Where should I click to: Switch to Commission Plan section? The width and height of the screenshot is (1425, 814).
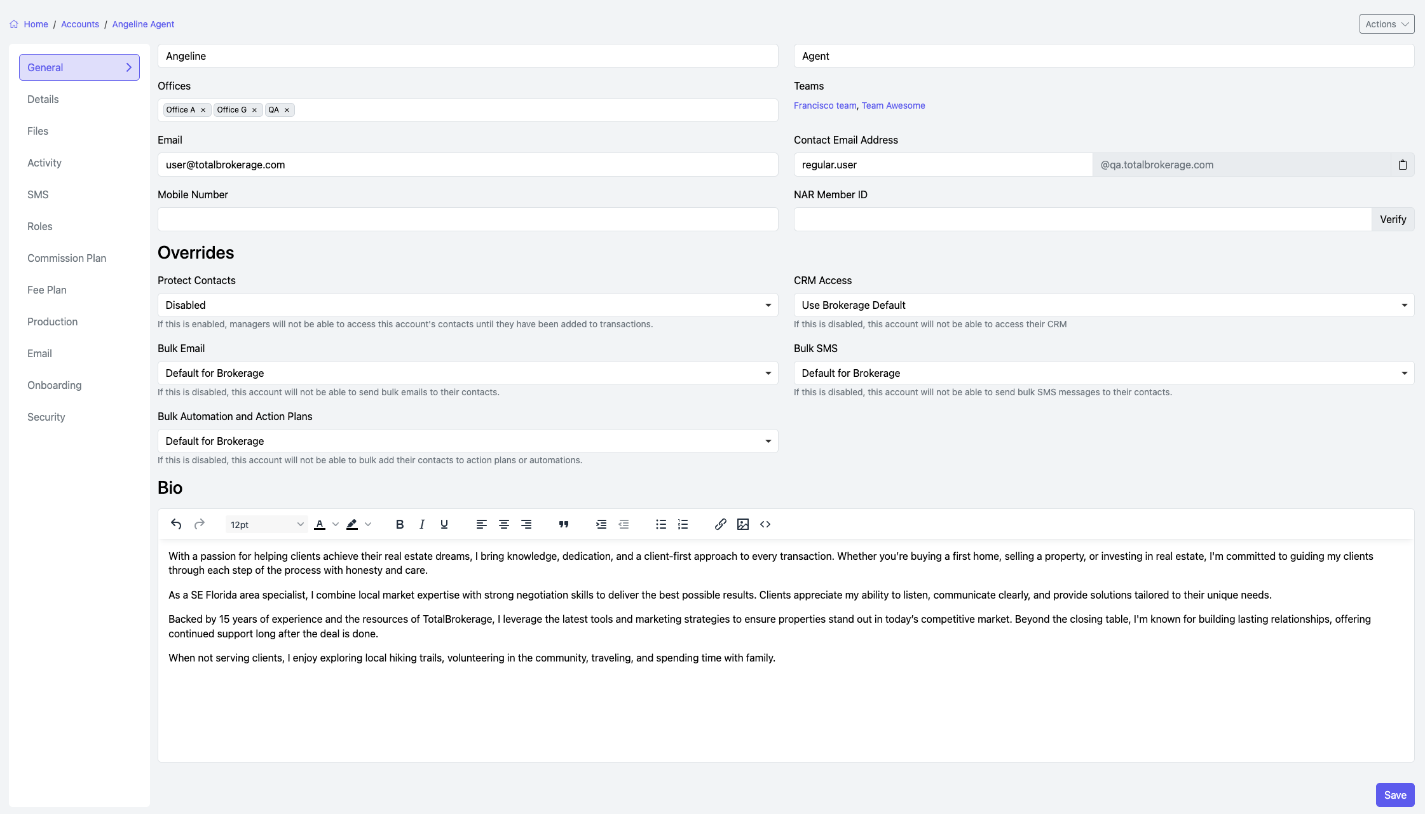(x=67, y=258)
